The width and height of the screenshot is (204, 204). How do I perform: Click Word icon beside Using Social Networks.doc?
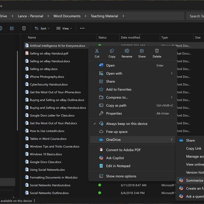[x=27, y=169]
